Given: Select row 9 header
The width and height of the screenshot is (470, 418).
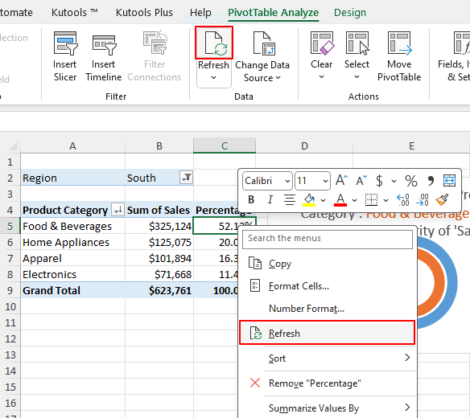Looking at the screenshot, I should pyautogui.click(x=10, y=290).
